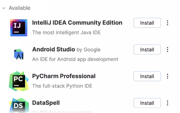Screen dimensions: 180x113
Task: Open the three-dot menu for IntelliJ IDEA Community Edition
Action: [x=167, y=23]
